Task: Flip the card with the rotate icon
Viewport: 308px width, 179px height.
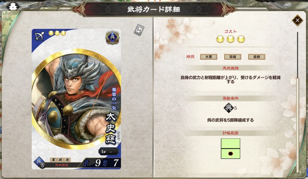Action: [x=139, y=30]
